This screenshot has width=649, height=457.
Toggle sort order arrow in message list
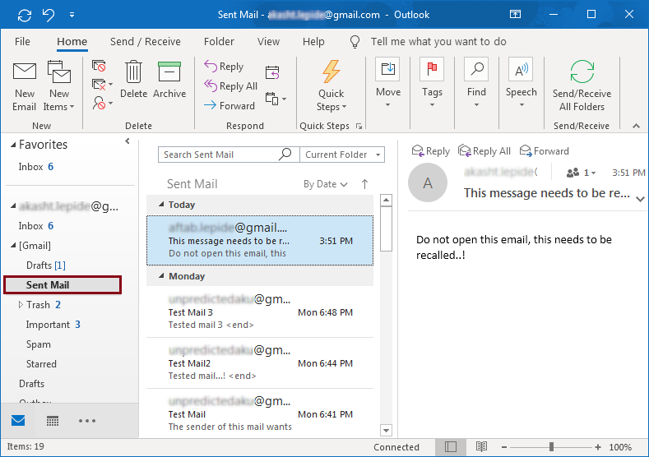tap(365, 184)
